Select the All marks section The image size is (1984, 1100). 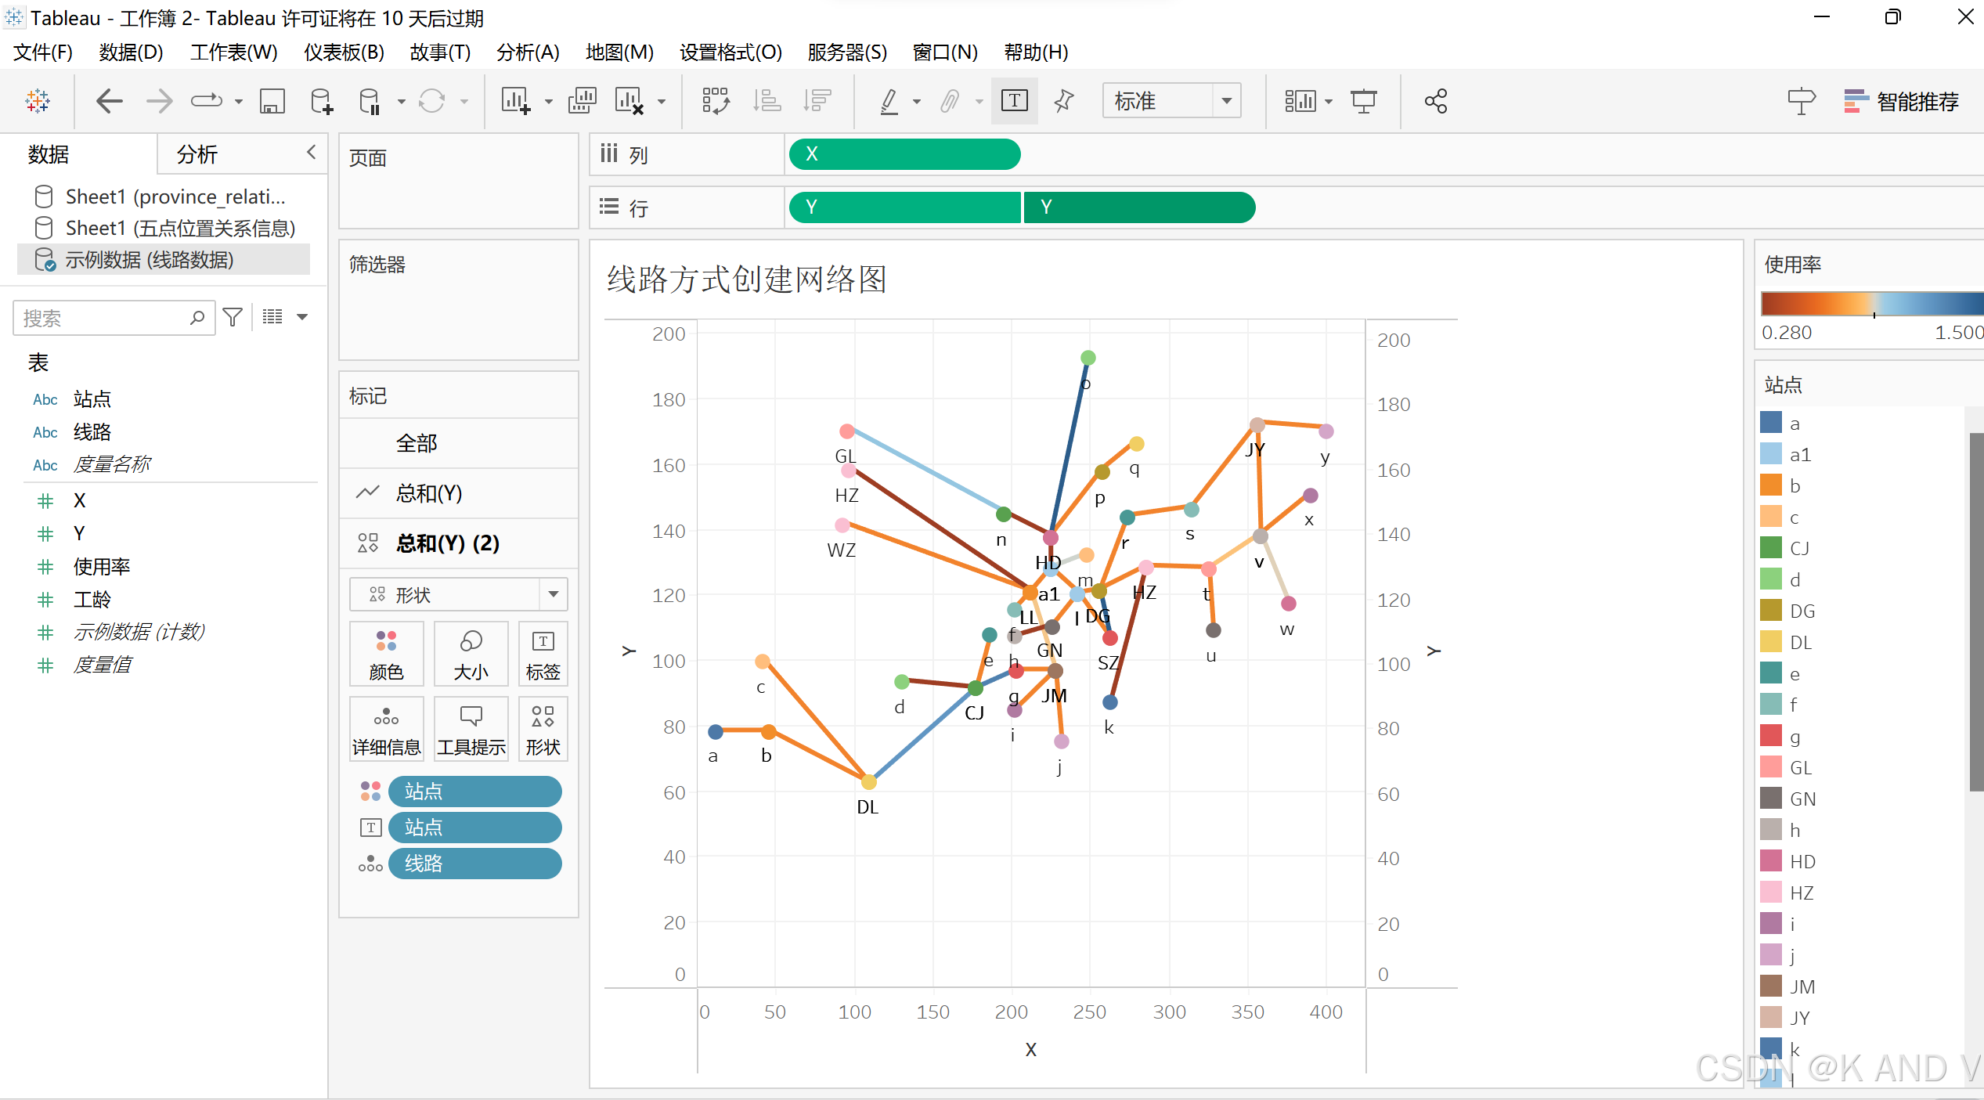[x=417, y=443]
